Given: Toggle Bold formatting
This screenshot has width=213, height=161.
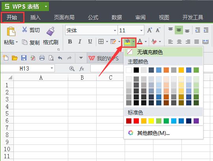Looking at the screenshot, I should point(70,41).
